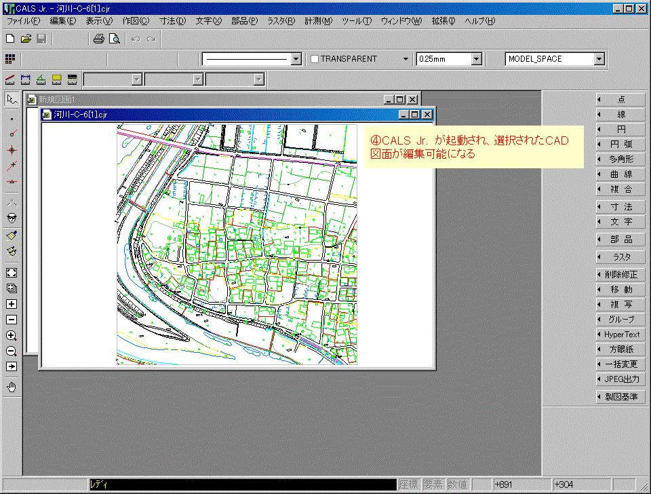Click the JPEG出力 panel button
651x494 pixels.
click(620, 379)
